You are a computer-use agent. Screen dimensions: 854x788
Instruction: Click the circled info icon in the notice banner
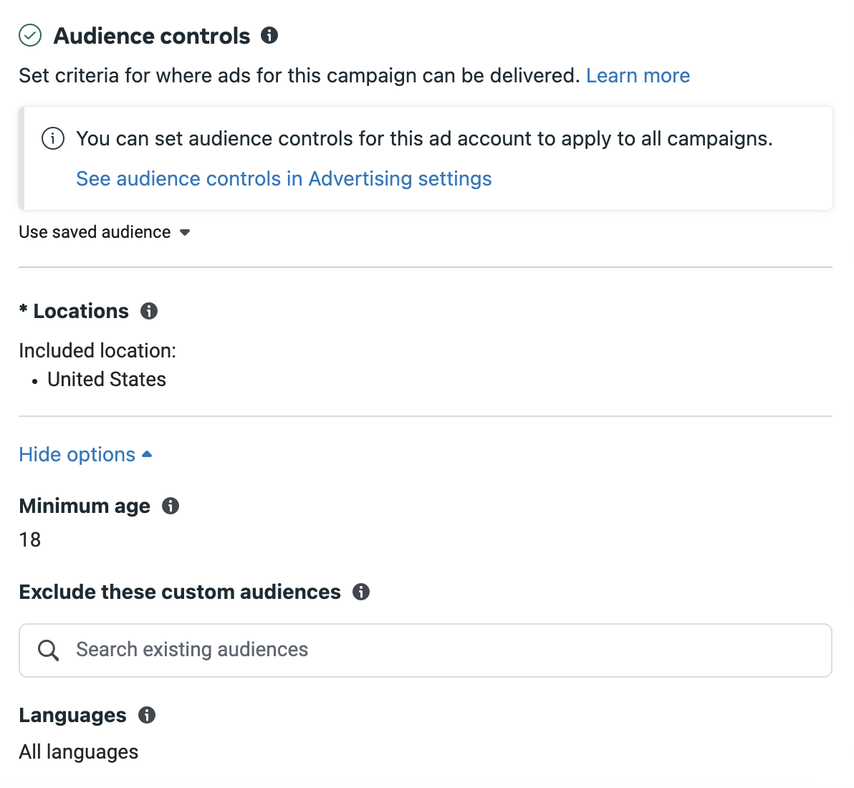pos(53,139)
